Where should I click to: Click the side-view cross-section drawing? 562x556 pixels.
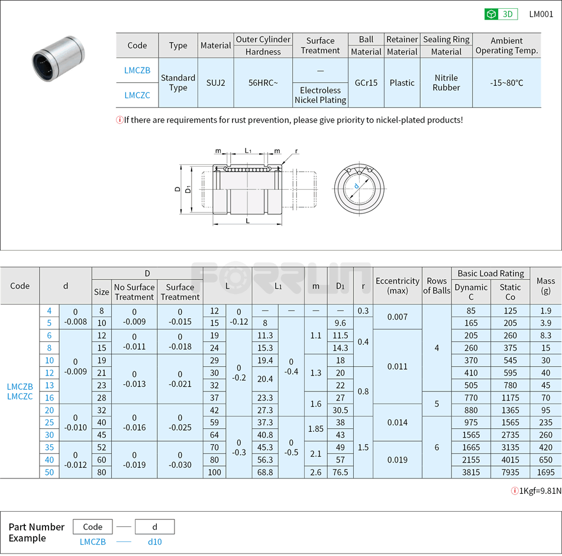[x=247, y=186]
